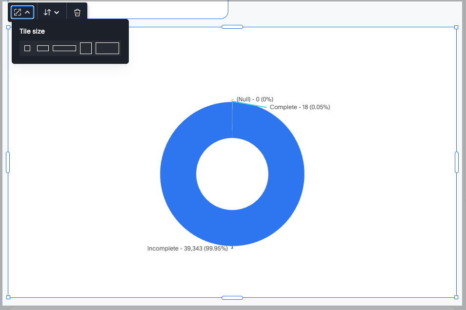Click the top-center resize handle
This screenshot has width=466, height=310.
coord(232,27)
